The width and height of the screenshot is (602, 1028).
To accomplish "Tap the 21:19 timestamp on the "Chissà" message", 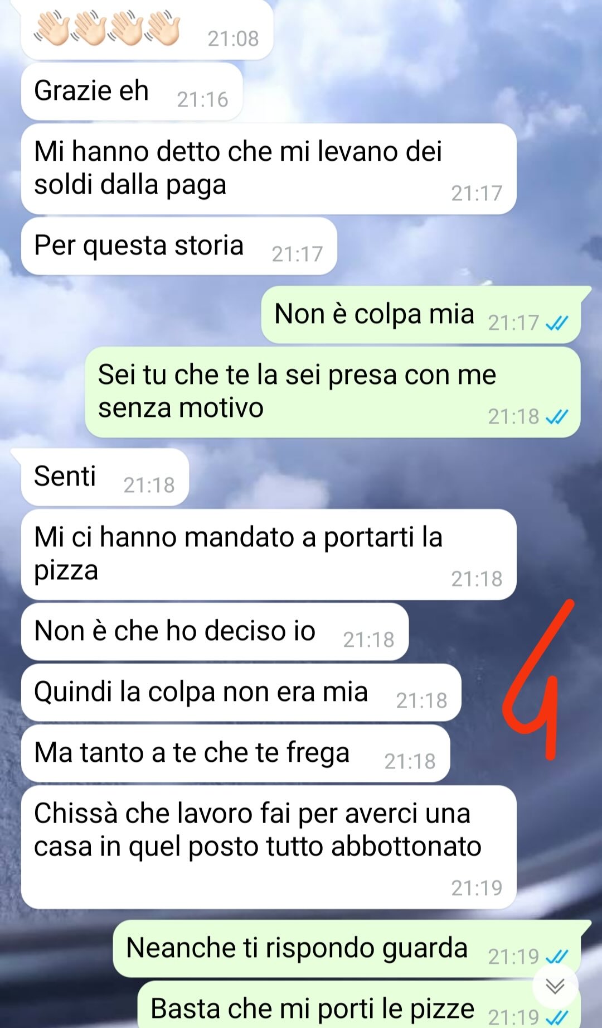I will click(x=477, y=887).
